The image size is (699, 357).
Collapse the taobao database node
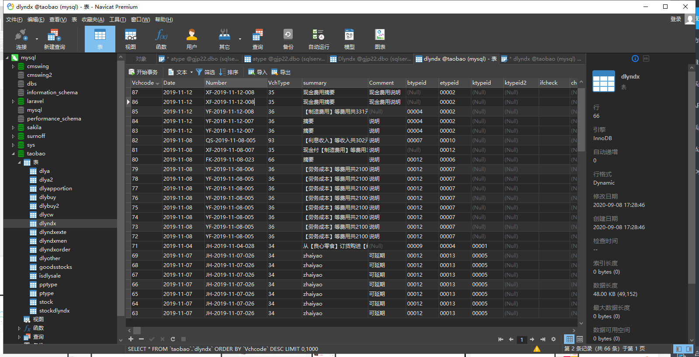pos(13,154)
